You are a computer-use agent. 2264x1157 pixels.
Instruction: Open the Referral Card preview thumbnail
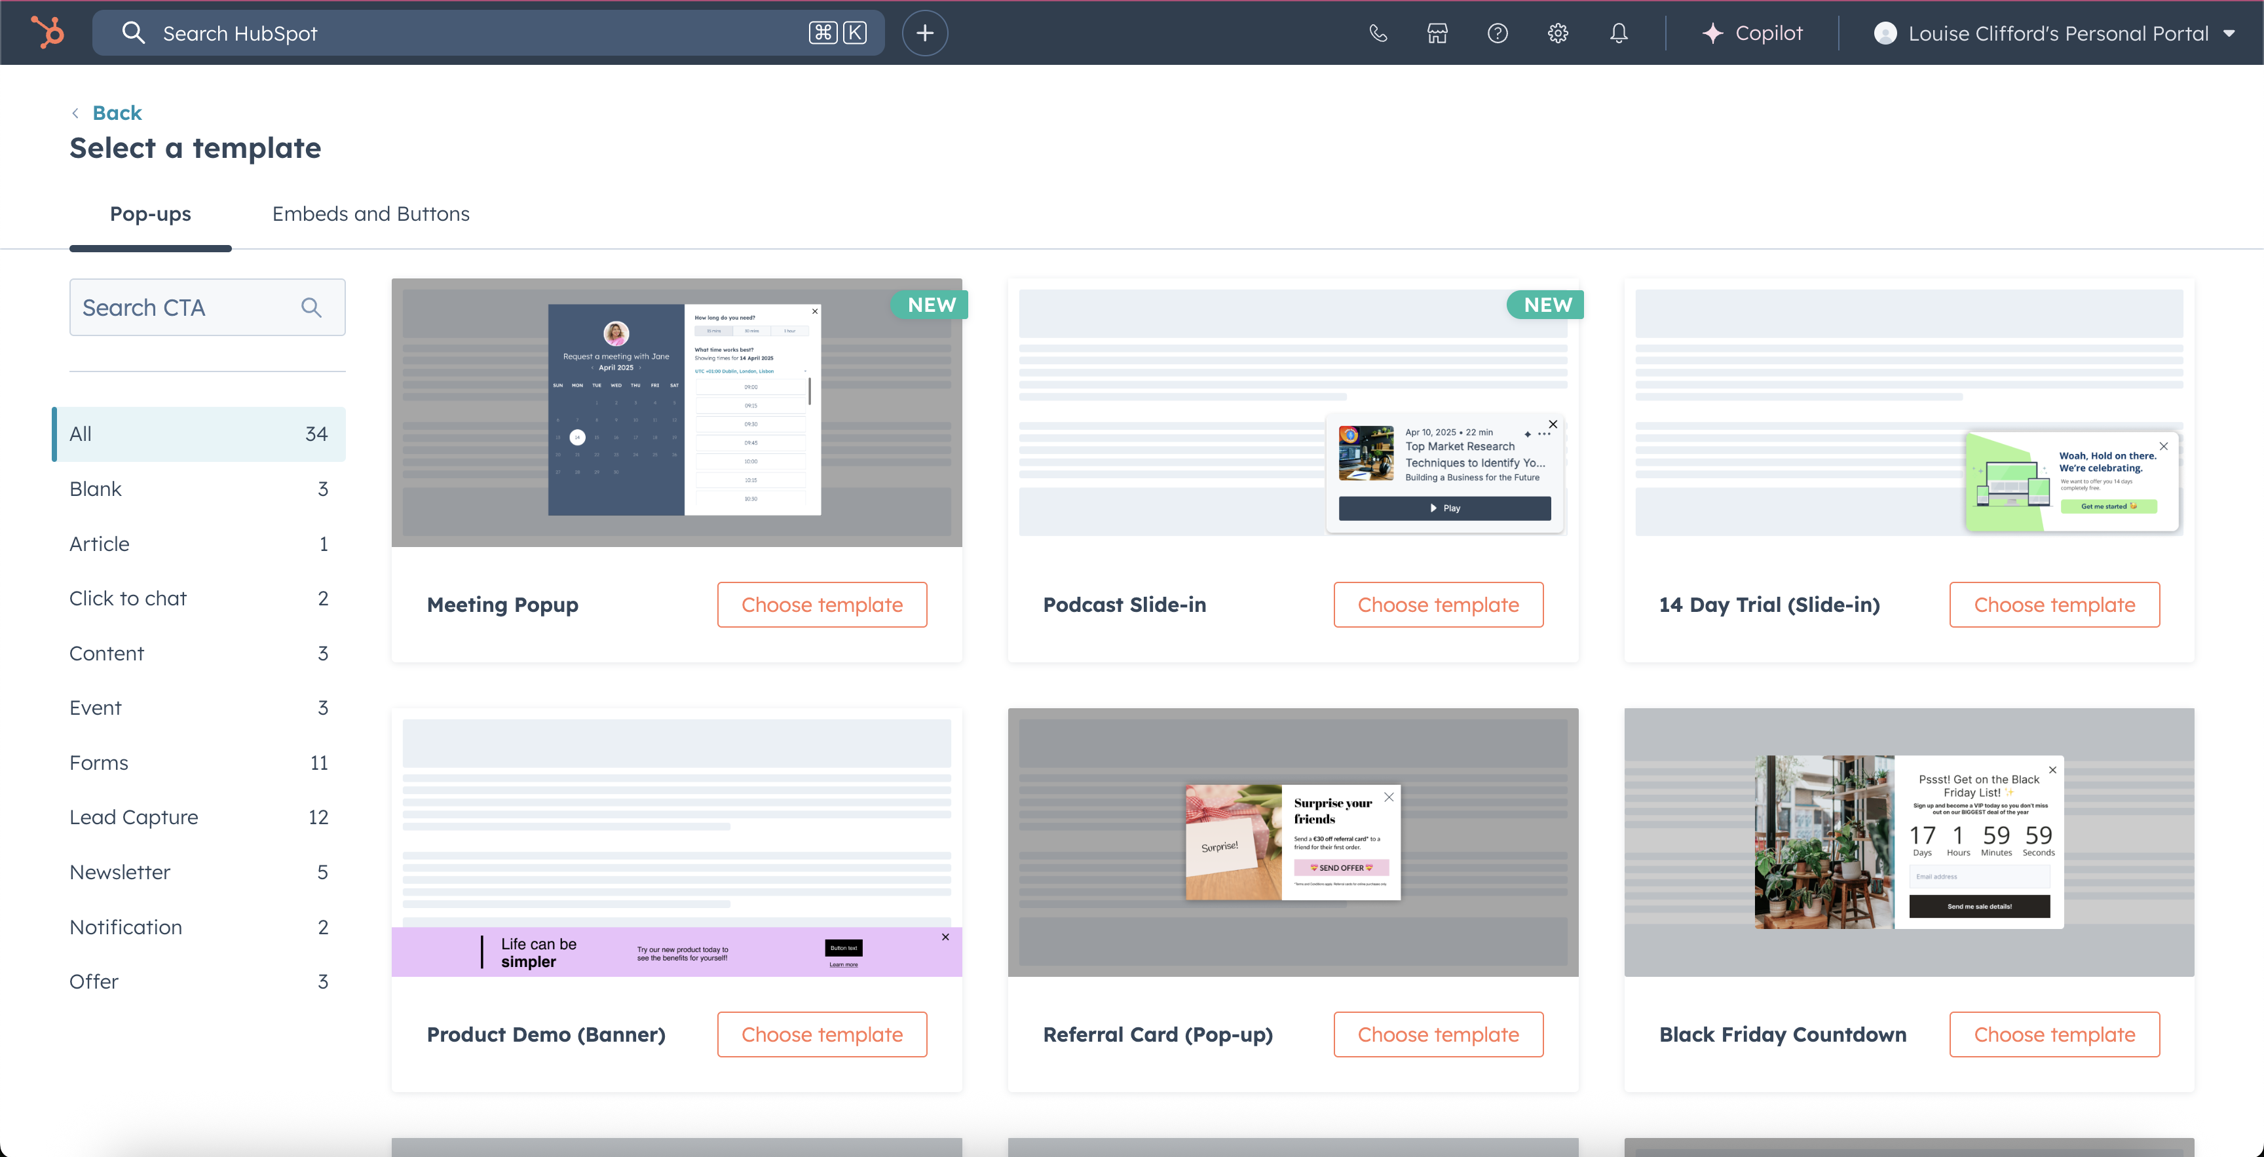click(1293, 843)
